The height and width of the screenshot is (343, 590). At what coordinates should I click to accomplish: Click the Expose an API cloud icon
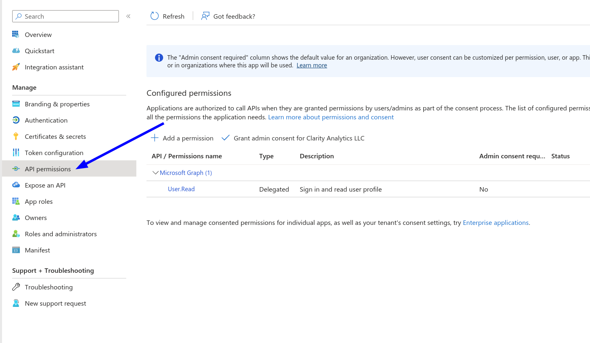point(16,185)
